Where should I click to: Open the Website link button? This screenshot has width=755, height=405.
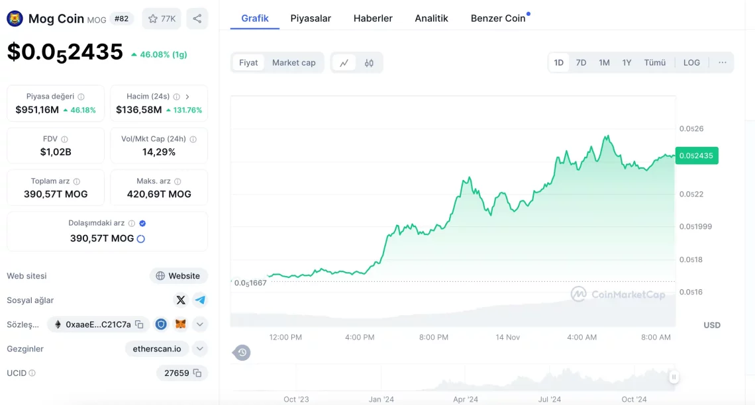178,276
